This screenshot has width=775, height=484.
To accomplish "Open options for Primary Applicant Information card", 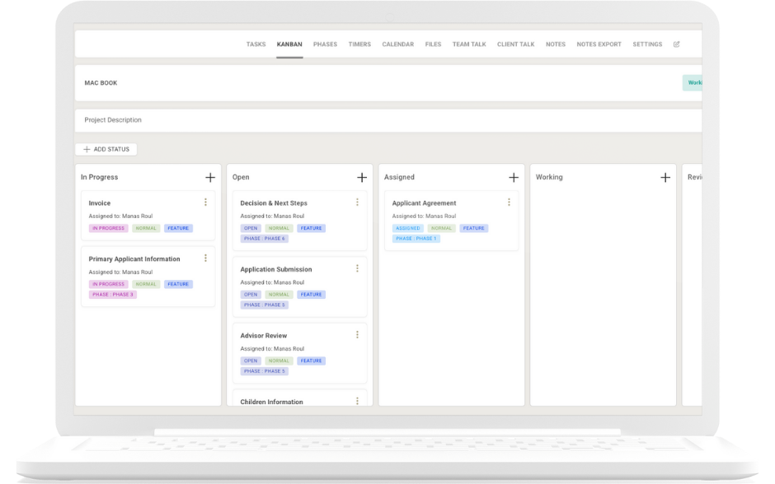I will 205,258.
